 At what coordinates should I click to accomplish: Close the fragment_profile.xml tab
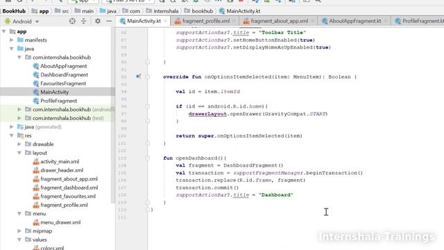click(x=234, y=21)
